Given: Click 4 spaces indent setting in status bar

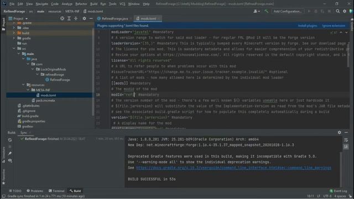Looking at the screenshot, I should [x=340, y=196].
